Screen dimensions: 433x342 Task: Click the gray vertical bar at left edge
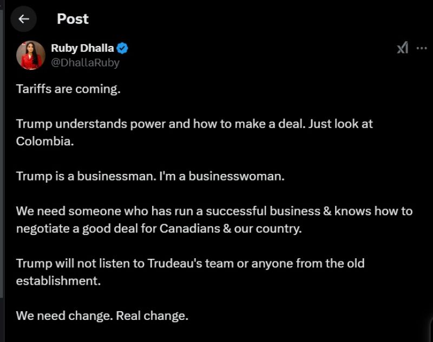[2, 162]
